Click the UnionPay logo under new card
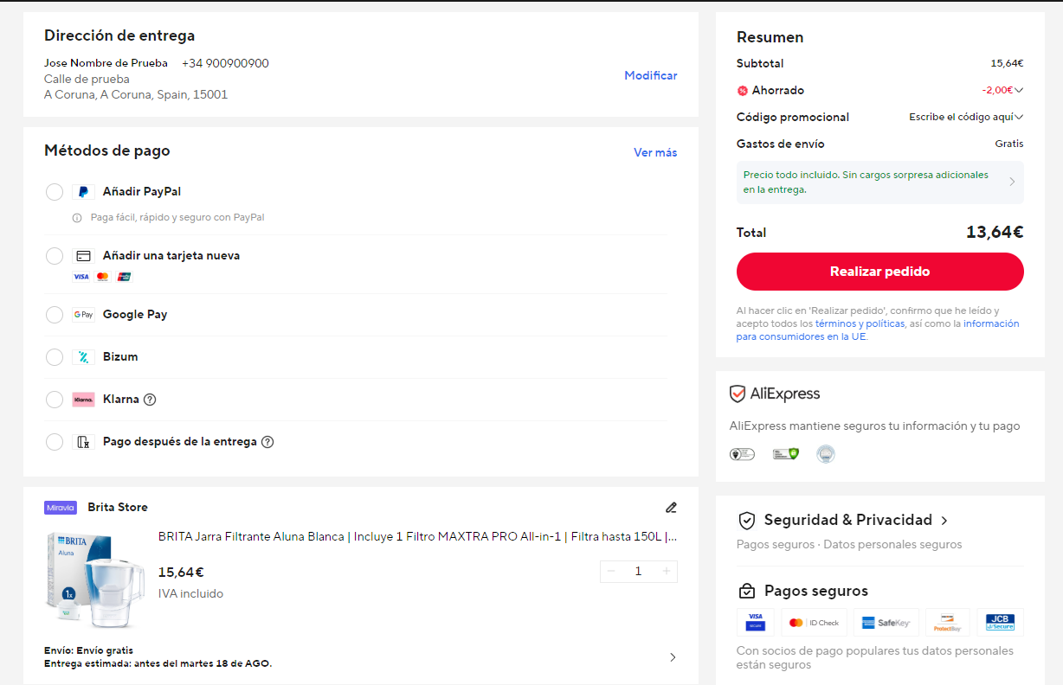 (x=124, y=277)
